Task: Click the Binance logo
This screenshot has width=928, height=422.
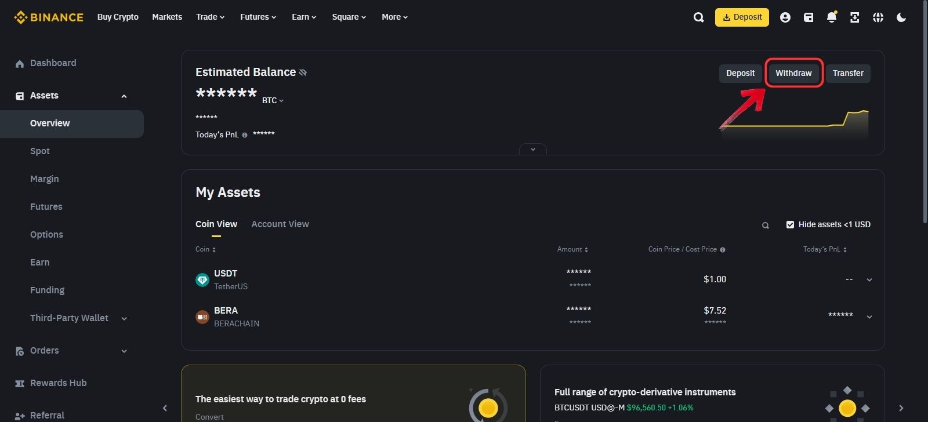Action: point(49,17)
